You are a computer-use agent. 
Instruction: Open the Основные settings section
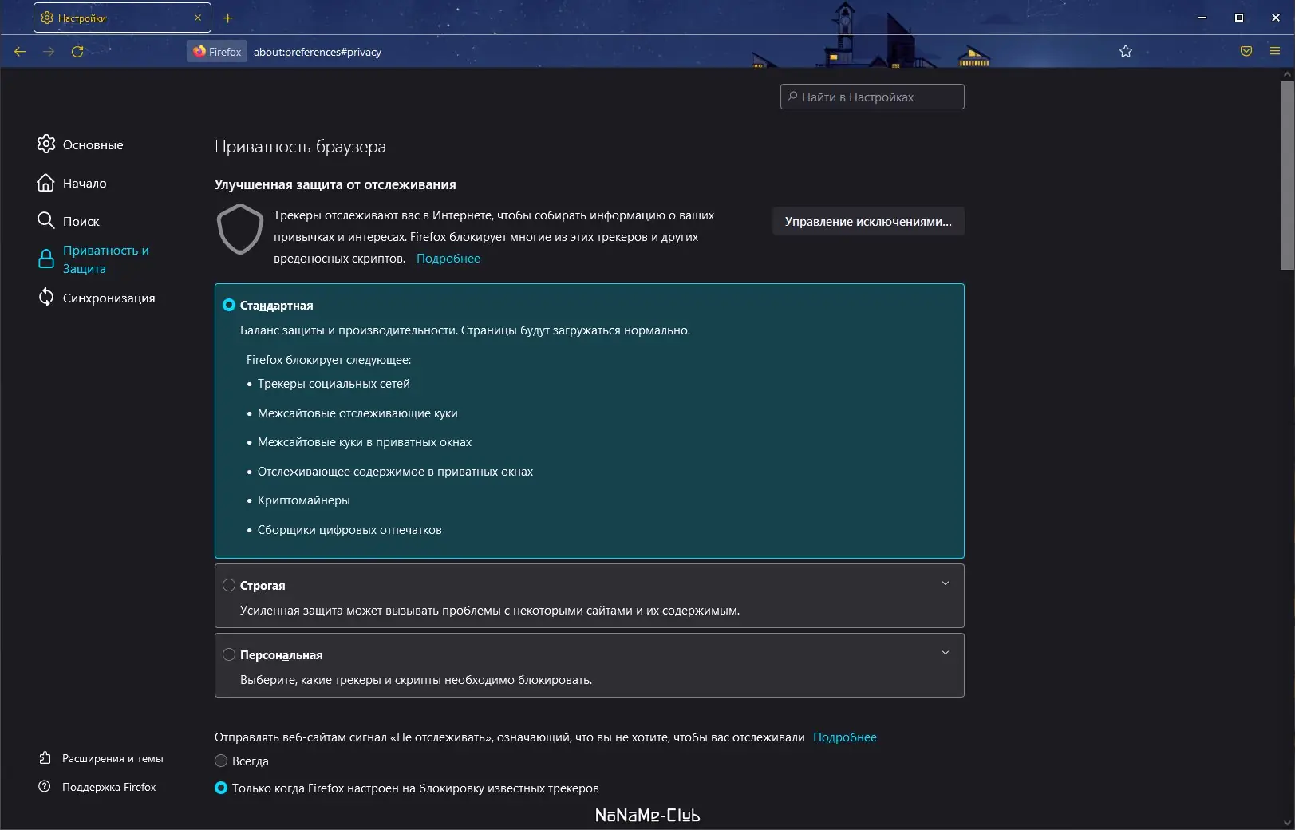click(92, 144)
